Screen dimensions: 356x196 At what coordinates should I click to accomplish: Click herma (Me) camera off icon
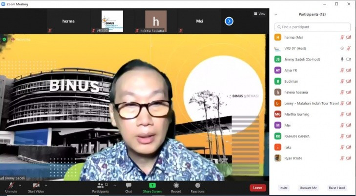[x=349, y=37]
